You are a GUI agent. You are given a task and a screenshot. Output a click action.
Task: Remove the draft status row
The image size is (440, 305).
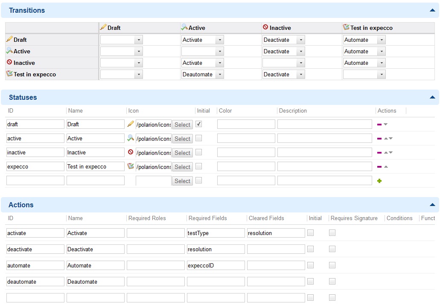click(379, 125)
